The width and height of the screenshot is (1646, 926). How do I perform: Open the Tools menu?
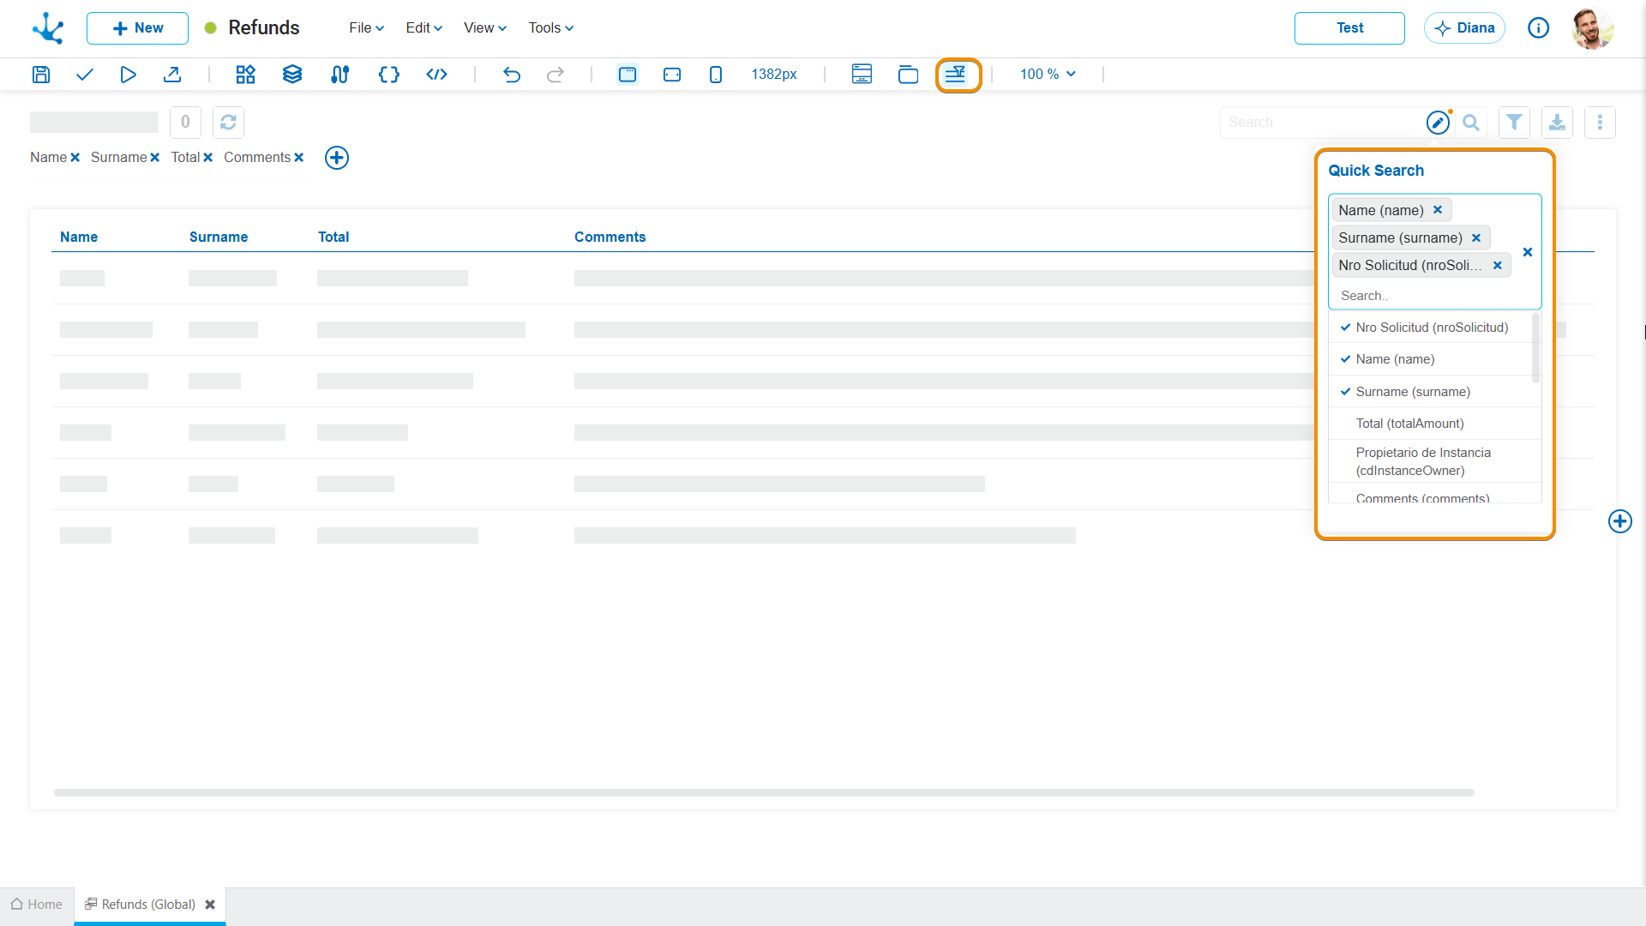pos(550,28)
